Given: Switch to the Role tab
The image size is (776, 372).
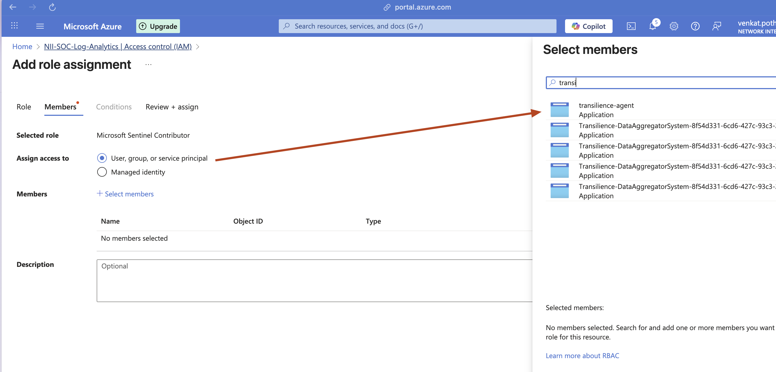Looking at the screenshot, I should pyautogui.click(x=24, y=107).
